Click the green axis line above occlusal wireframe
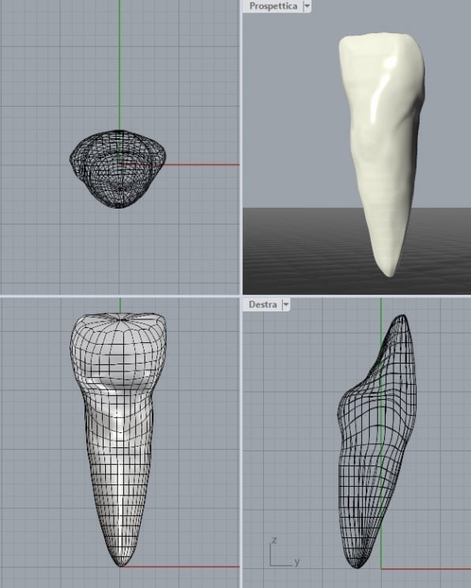 point(119,65)
